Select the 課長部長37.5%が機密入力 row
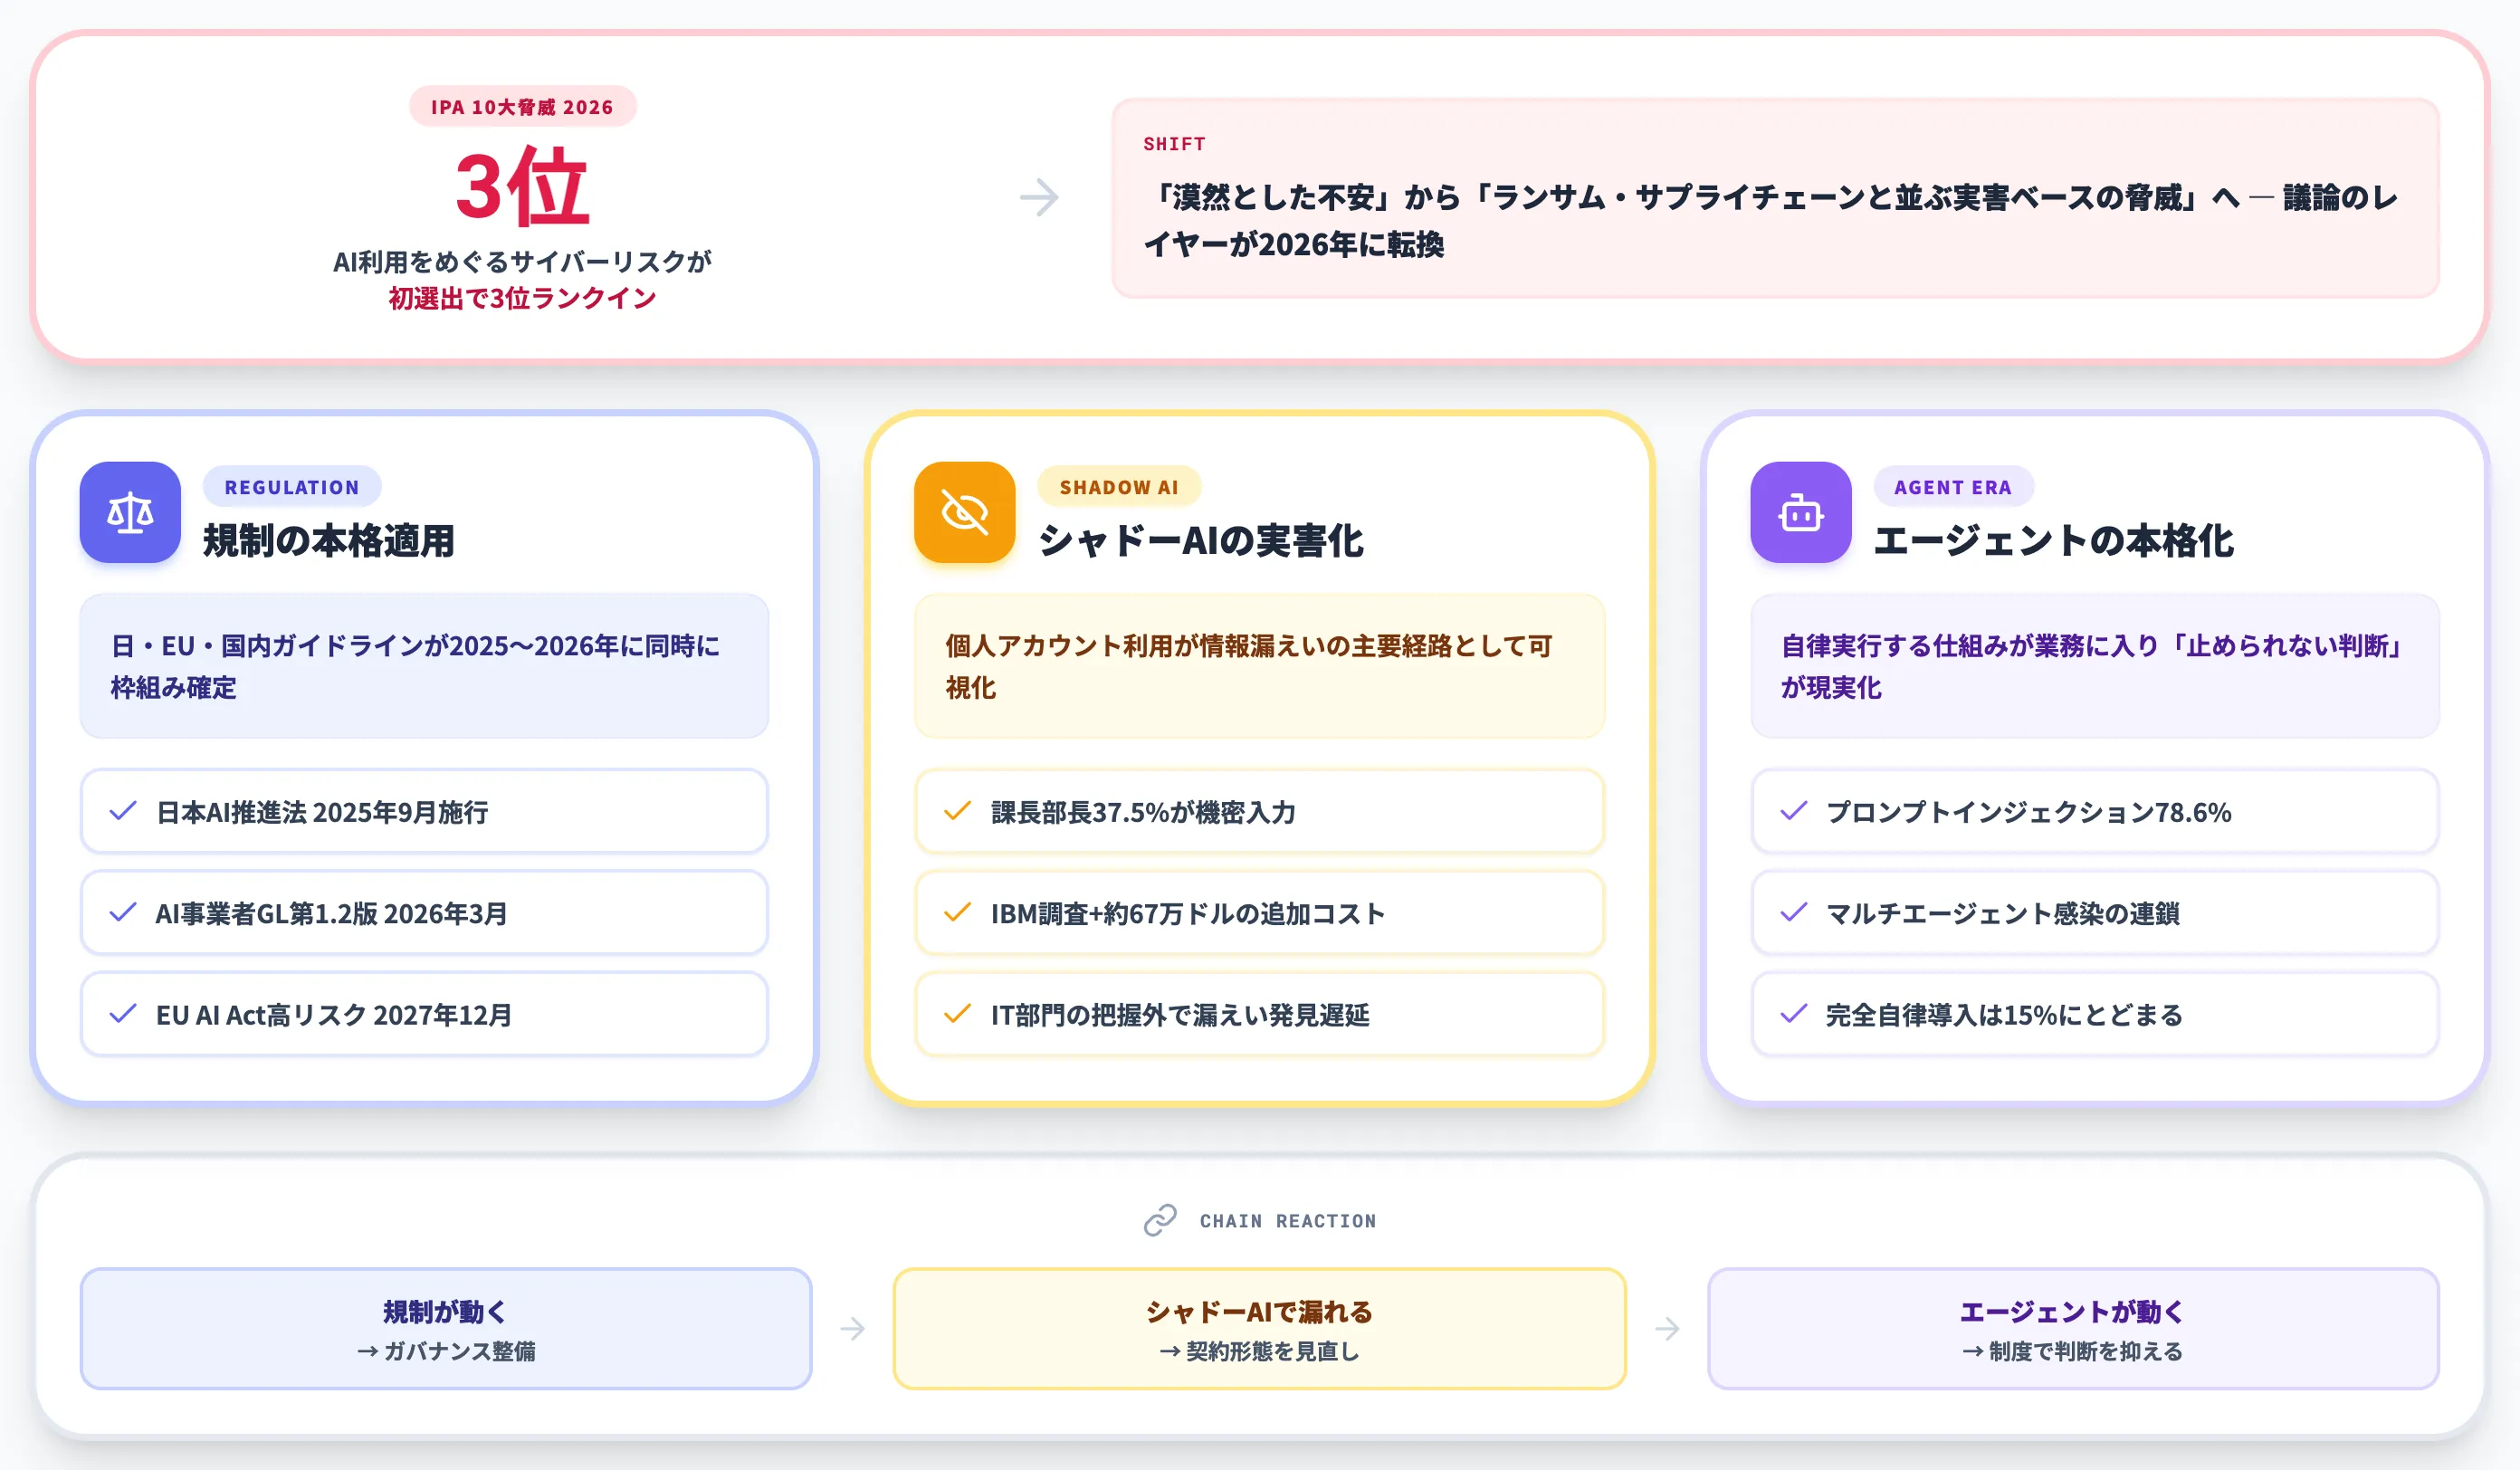The image size is (2520, 1470). (1259, 811)
